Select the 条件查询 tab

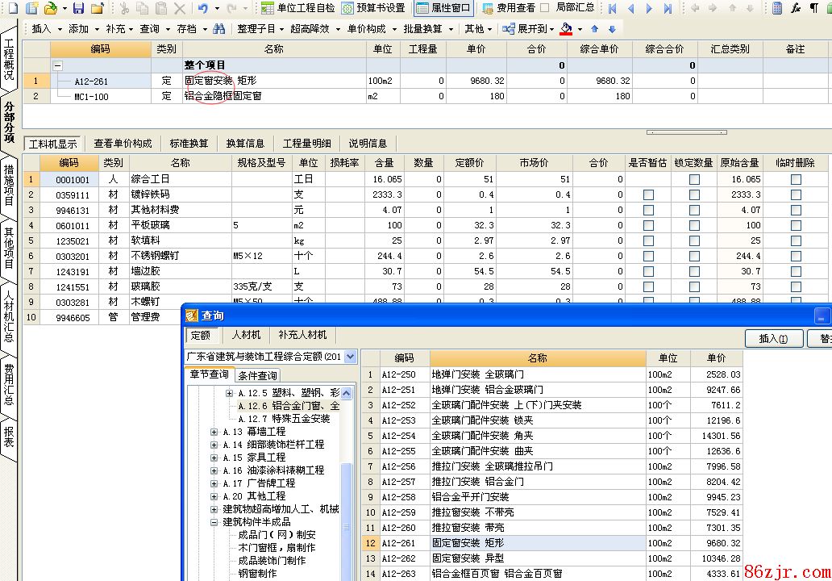tap(257, 375)
